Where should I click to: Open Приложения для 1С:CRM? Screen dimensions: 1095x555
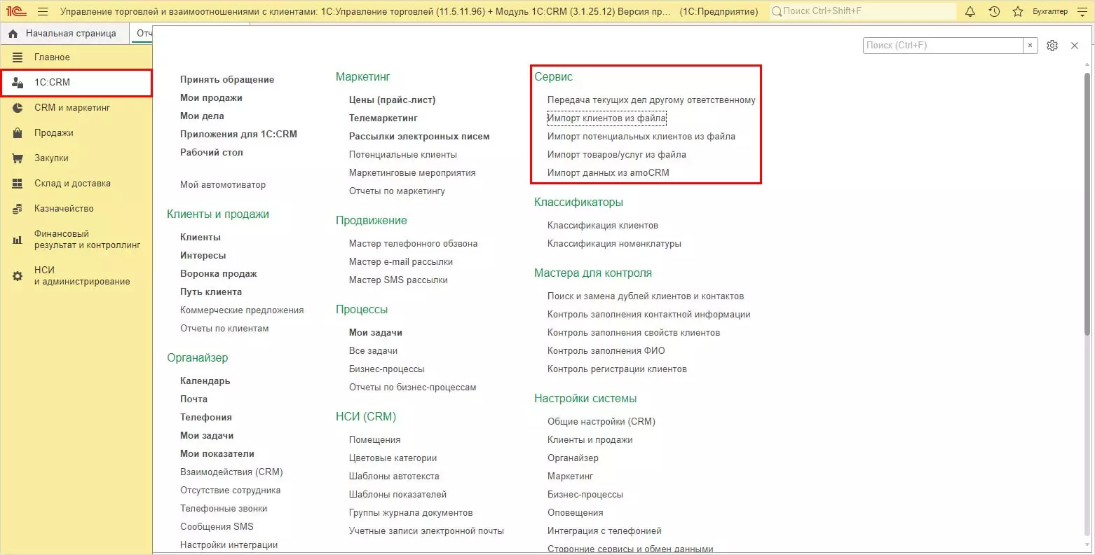[238, 135]
